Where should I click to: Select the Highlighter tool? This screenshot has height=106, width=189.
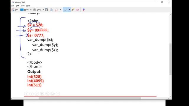pyautogui.click(x=73, y=10)
